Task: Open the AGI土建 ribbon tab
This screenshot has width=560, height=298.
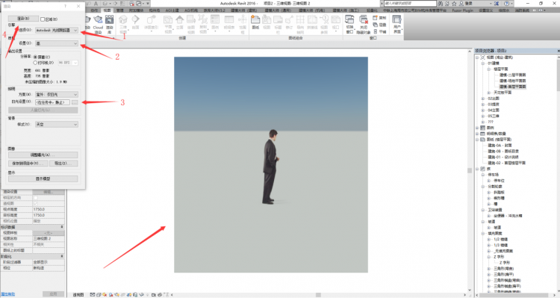Action: 172,10
